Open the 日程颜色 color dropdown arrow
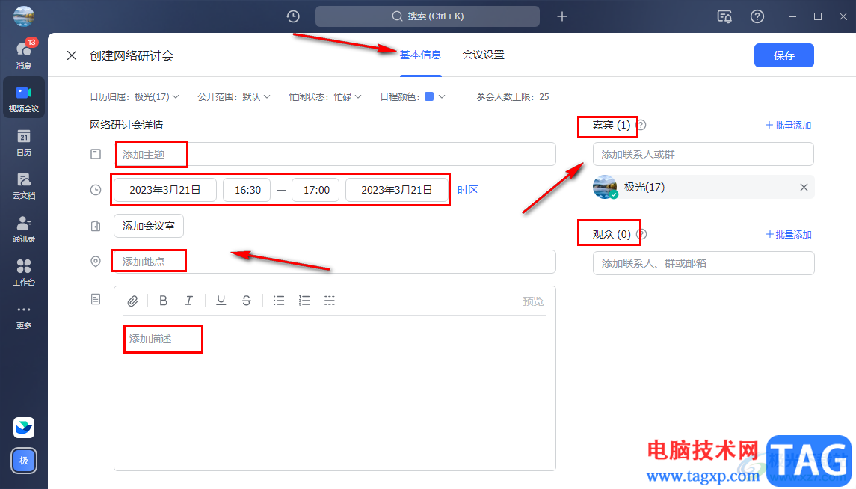Screen dimensions: 856x489 tap(442, 96)
